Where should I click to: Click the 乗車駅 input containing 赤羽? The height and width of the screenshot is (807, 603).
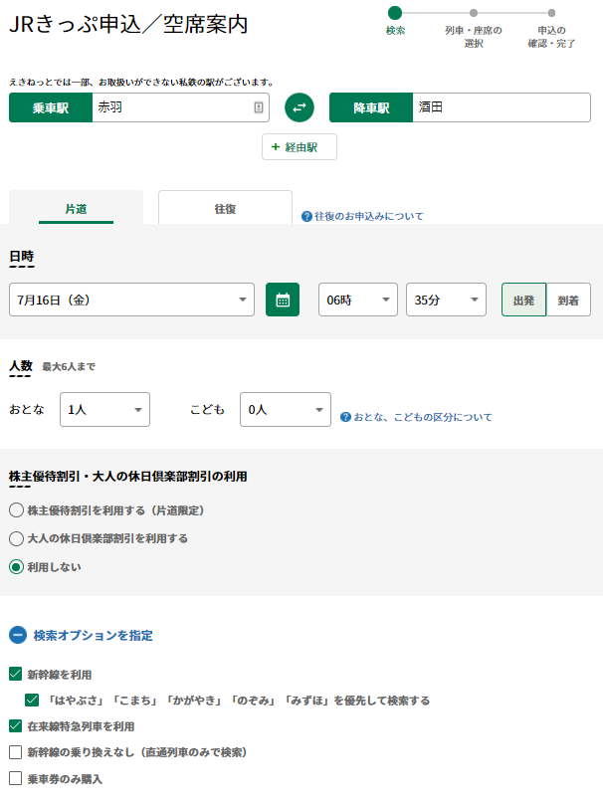click(180, 107)
